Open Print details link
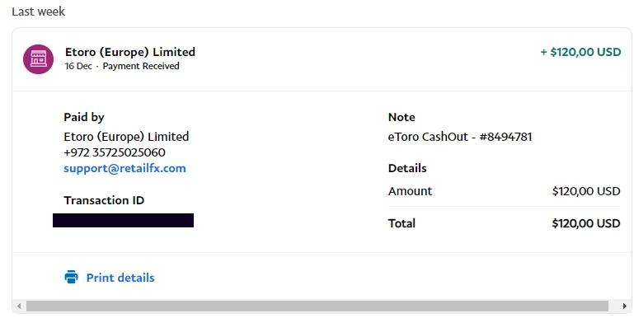This screenshot has width=634, height=318. (x=120, y=278)
